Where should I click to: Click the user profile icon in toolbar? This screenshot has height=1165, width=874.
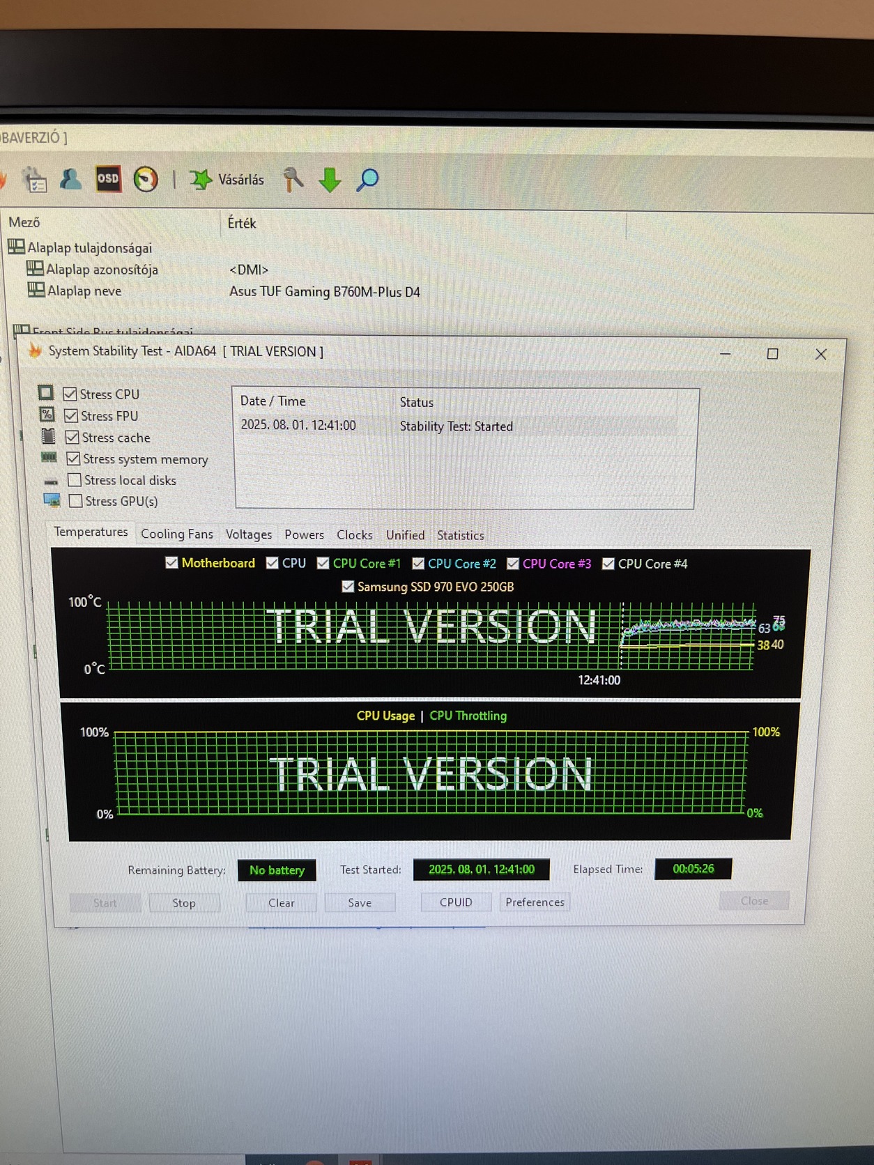[70, 179]
